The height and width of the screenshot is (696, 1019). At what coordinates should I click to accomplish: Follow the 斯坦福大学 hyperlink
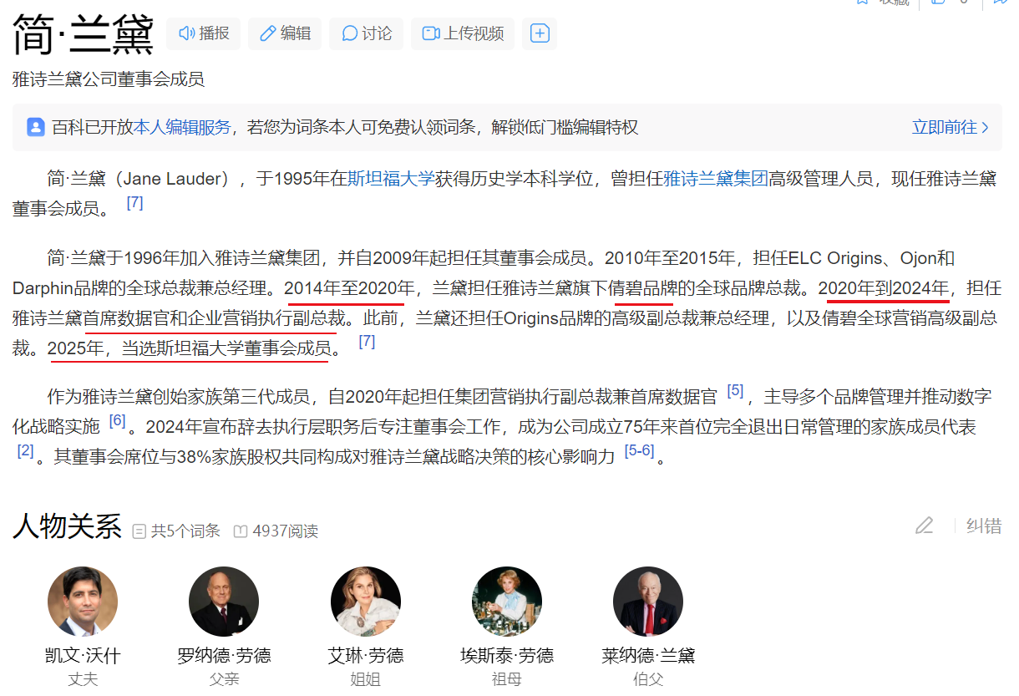391,178
